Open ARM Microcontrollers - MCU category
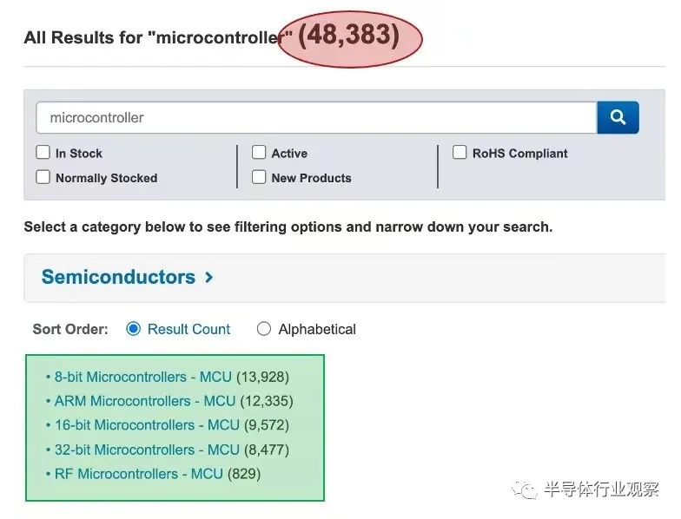The width and height of the screenshot is (681, 519). [145, 401]
